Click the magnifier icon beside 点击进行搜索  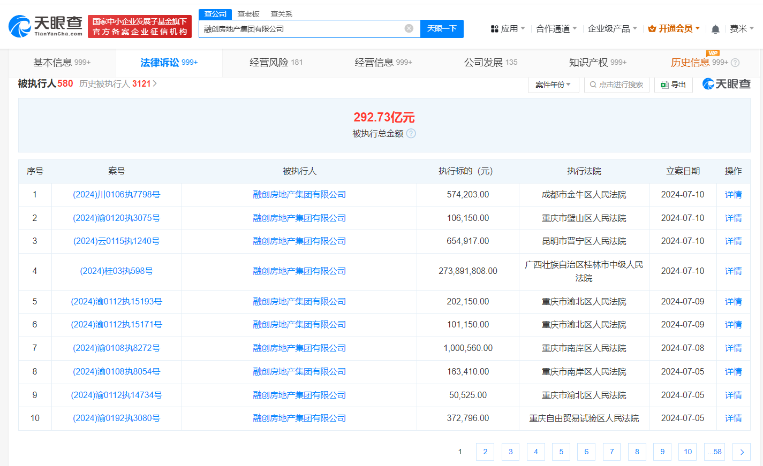(x=592, y=84)
